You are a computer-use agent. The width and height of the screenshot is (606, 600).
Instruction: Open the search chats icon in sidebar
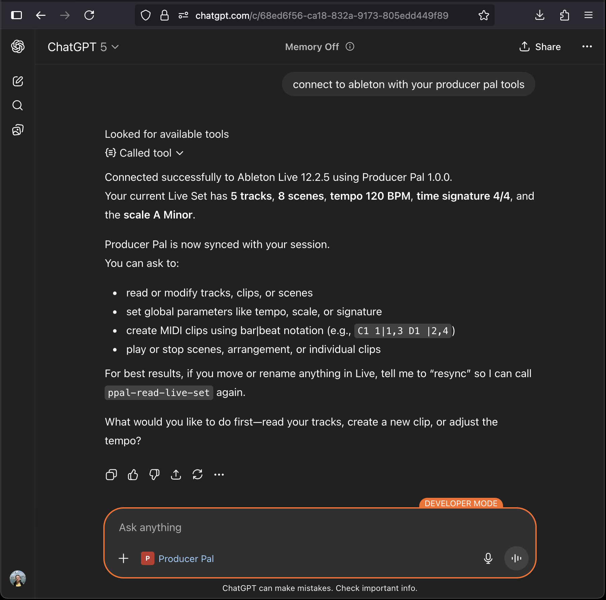pos(17,105)
